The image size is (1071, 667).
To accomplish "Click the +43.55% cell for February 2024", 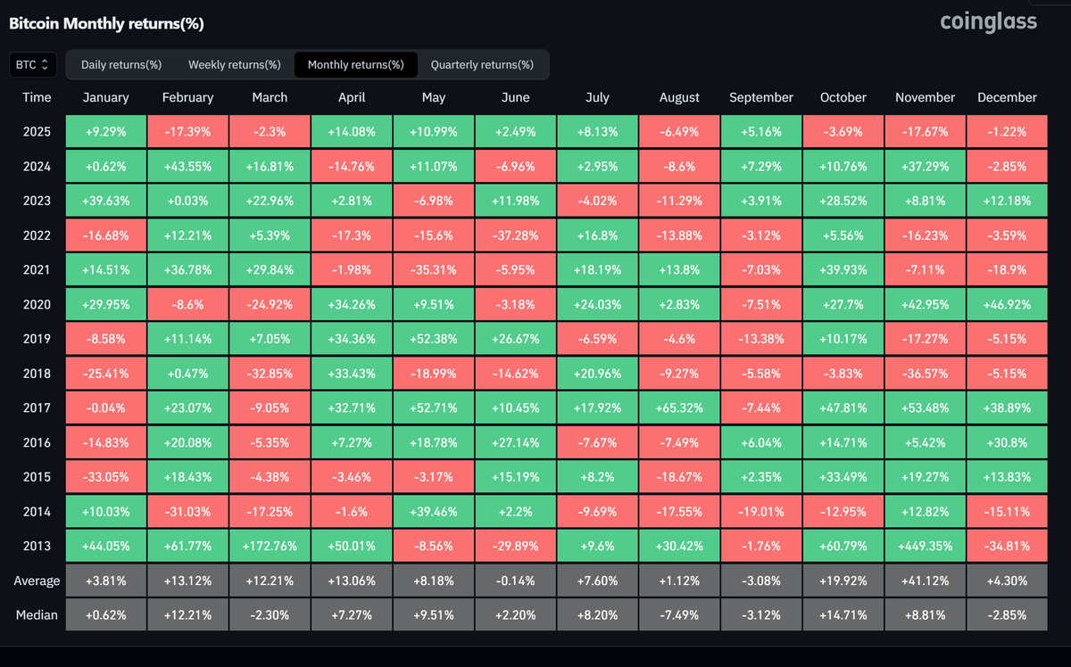I will pyautogui.click(x=187, y=167).
